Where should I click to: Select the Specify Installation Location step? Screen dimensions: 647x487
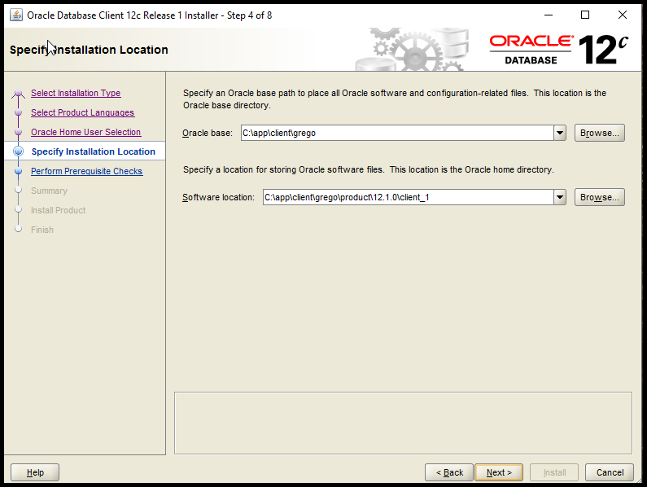click(x=94, y=151)
